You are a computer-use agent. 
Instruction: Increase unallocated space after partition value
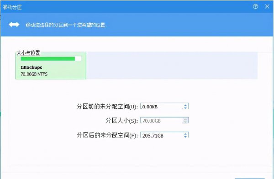pyautogui.click(x=185, y=134)
